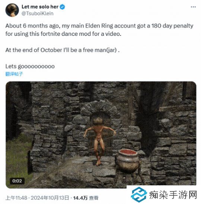Open the three-dot more options menu
Screen dimensions: 201x204
point(193,7)
